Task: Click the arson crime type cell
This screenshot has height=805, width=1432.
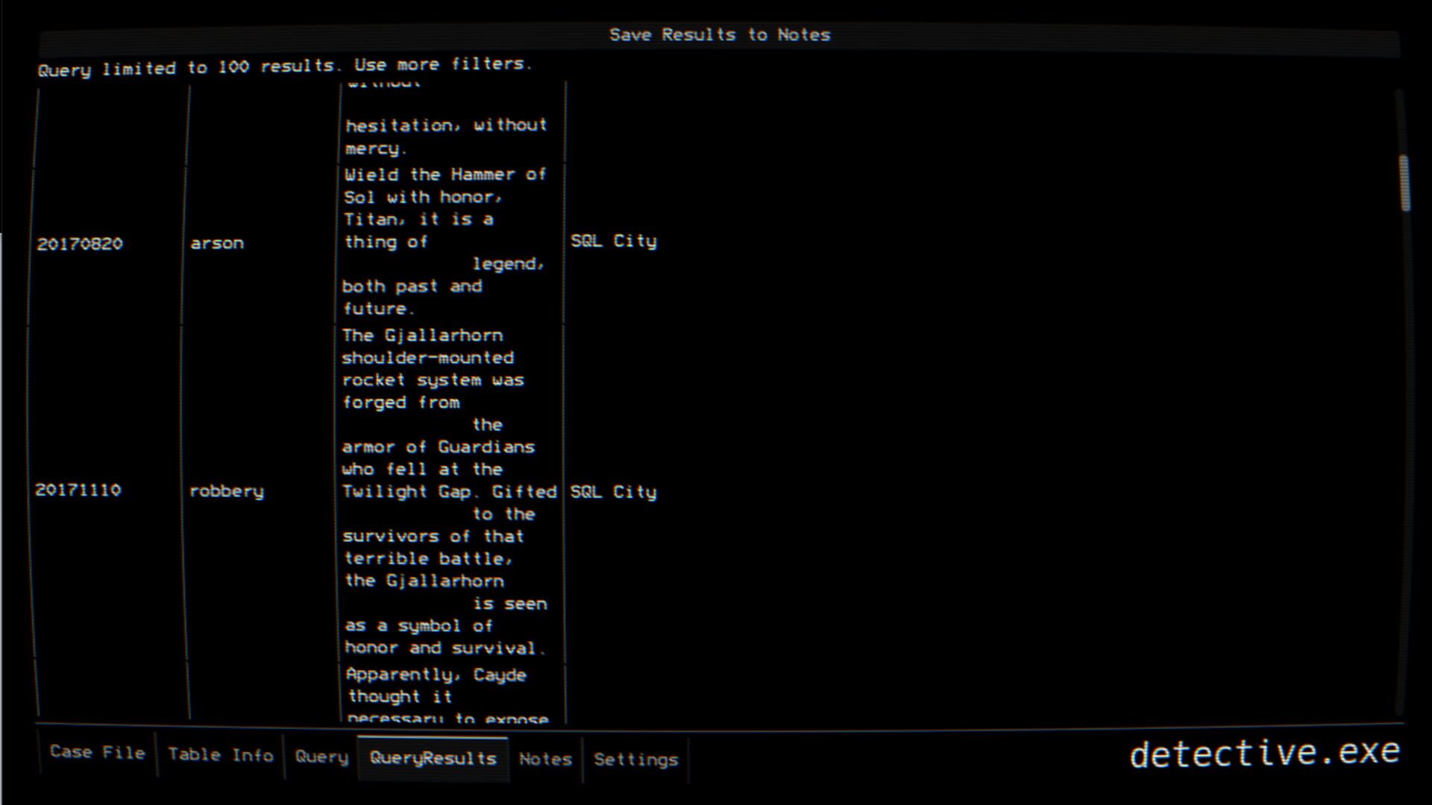Action: pos(217,242)
